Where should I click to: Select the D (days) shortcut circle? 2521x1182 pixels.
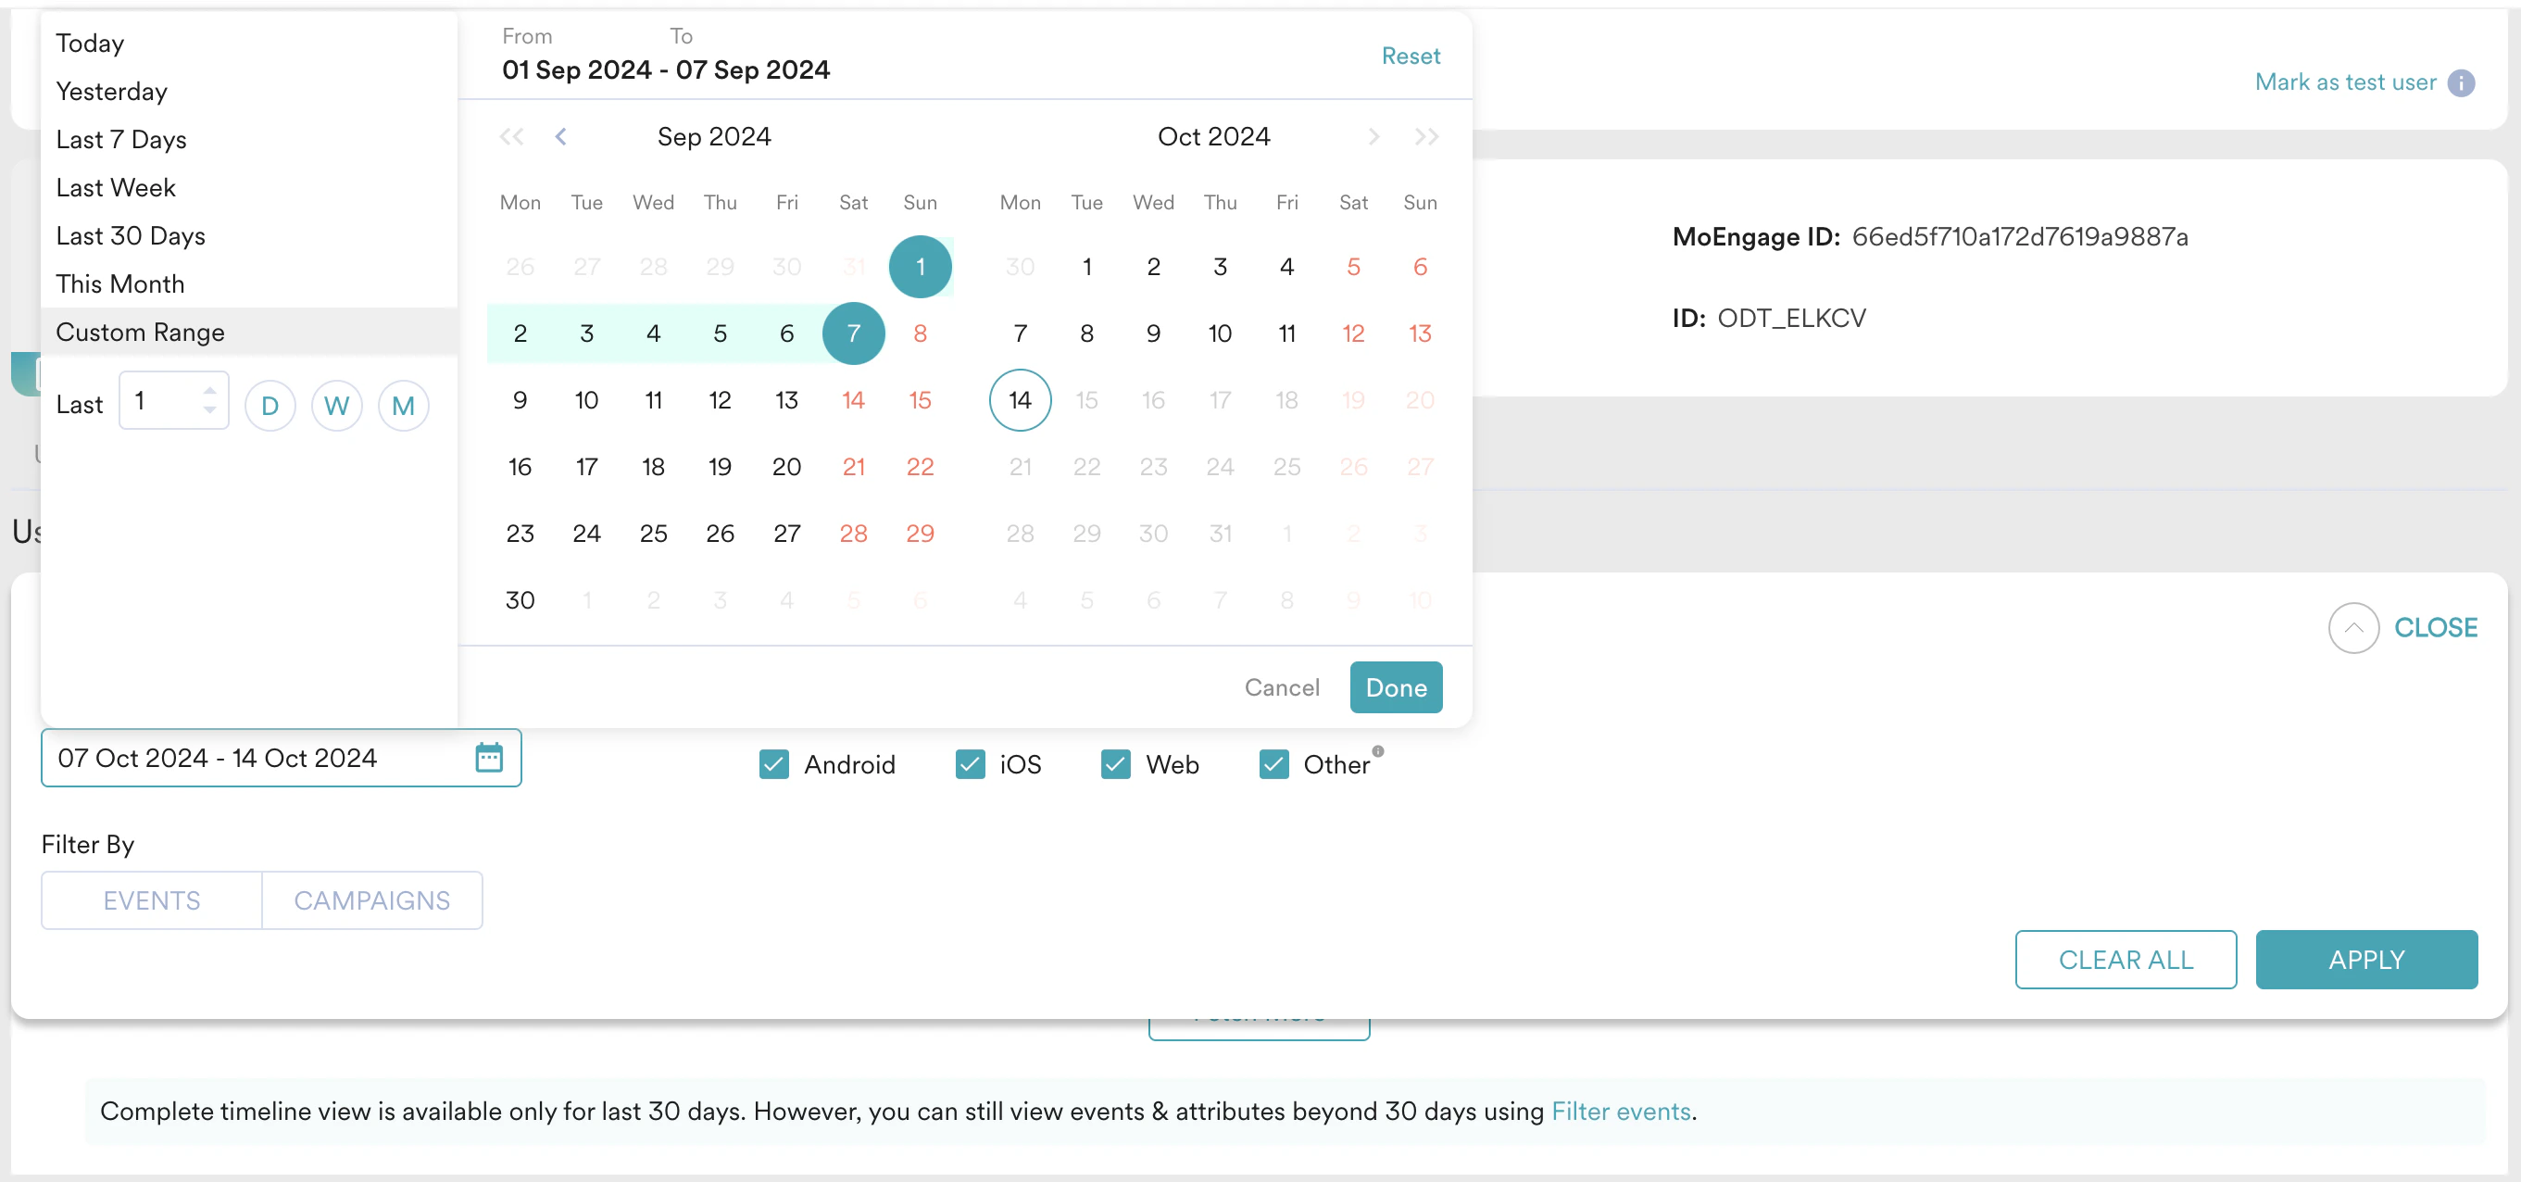tap(270, 405)
